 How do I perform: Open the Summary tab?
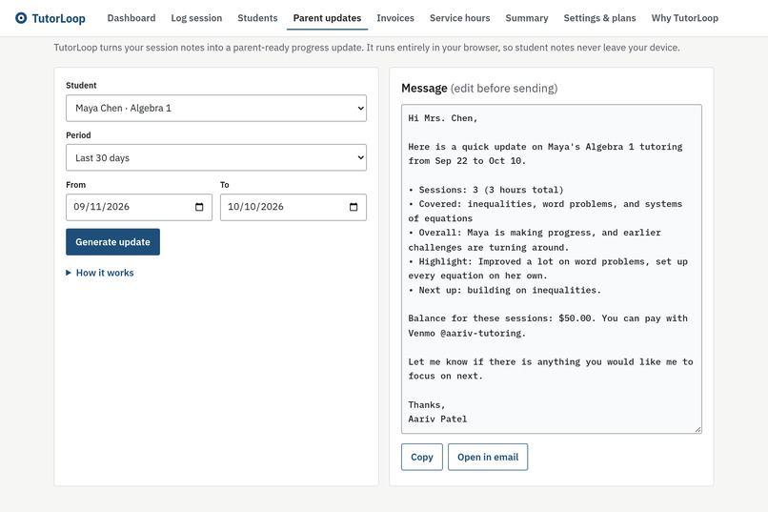click(x=527, y=18)
